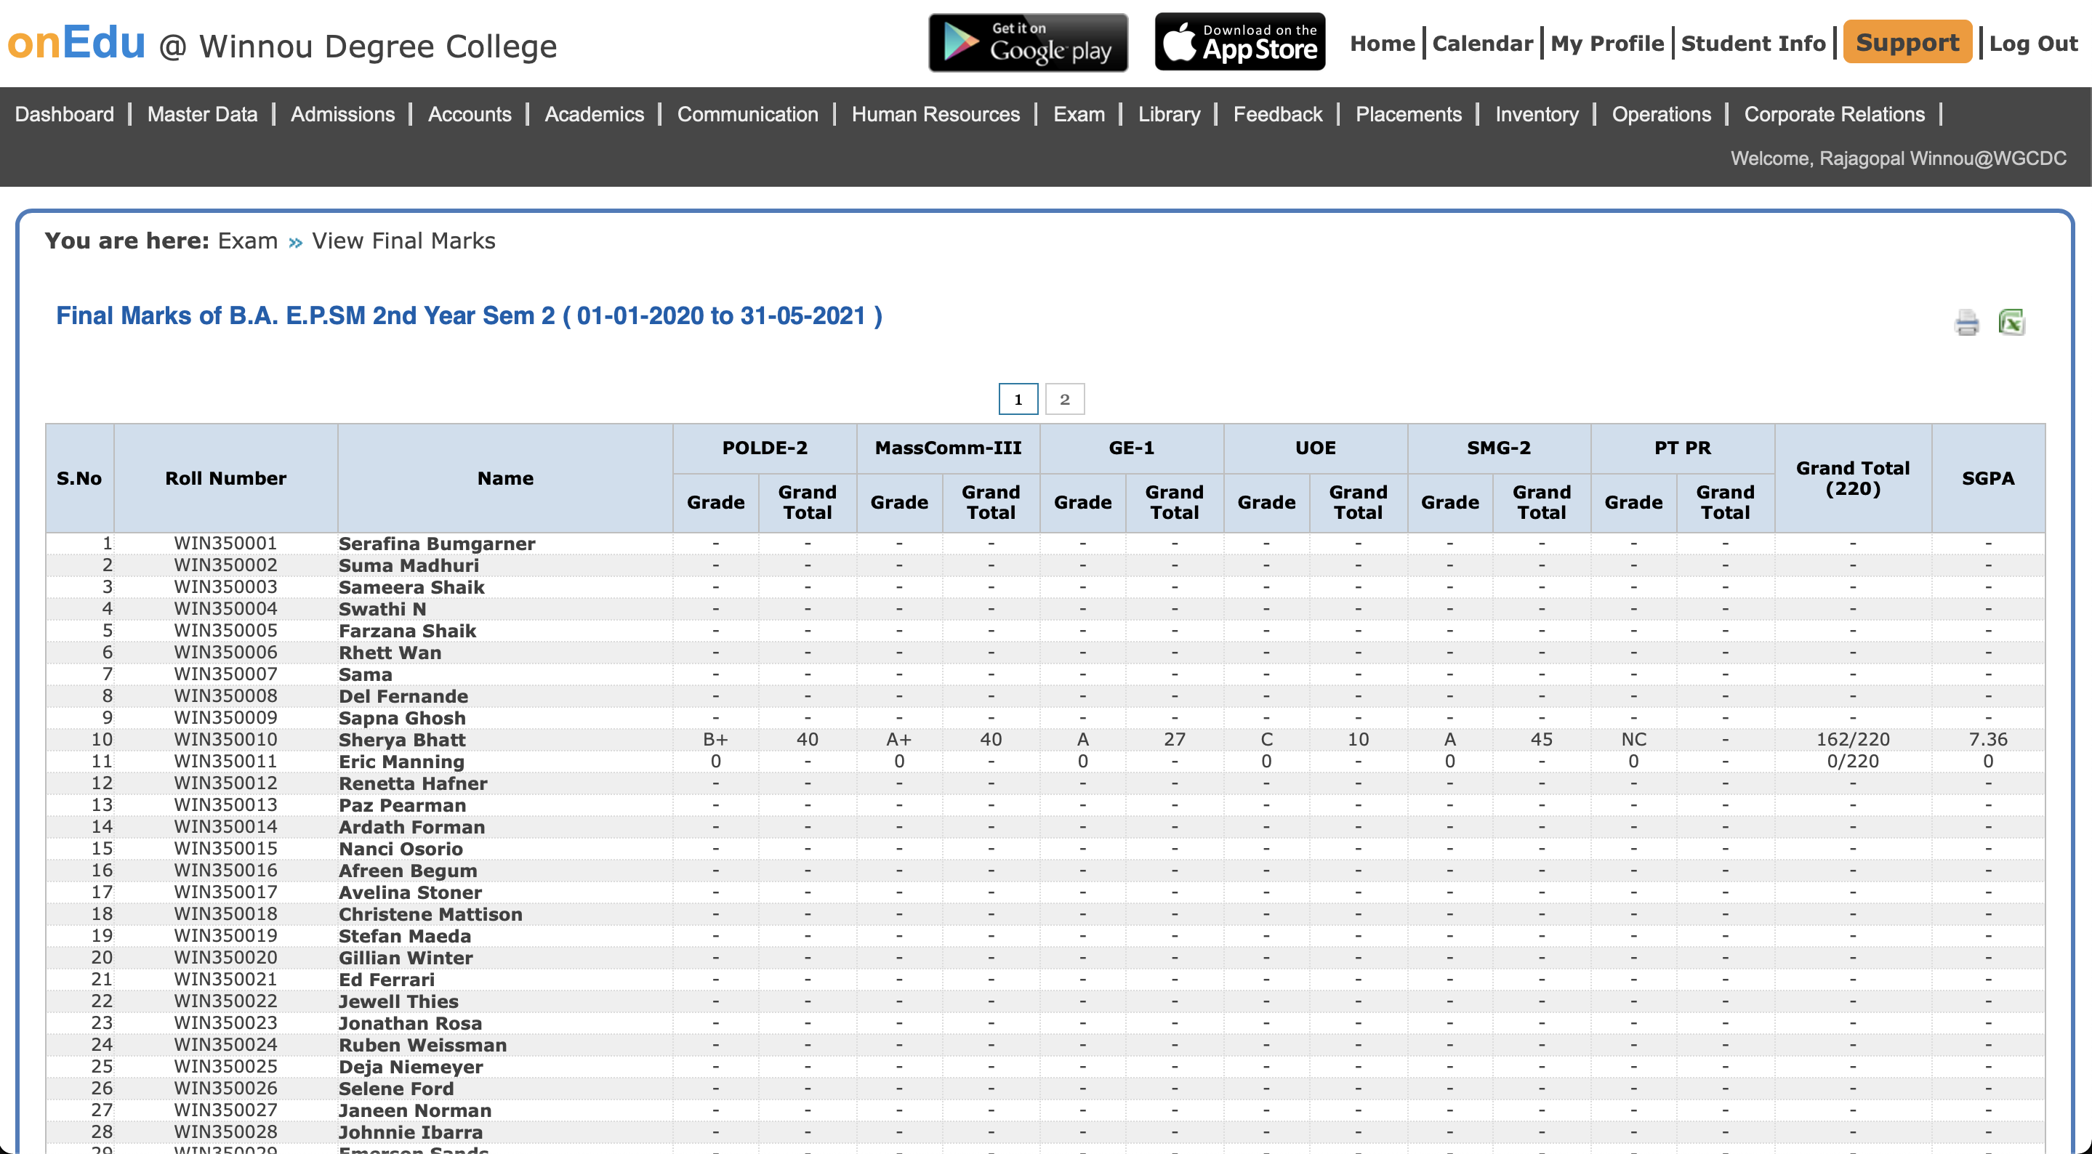Open the Exam menu
2092x1154 pixels.
pos(1079,115)
